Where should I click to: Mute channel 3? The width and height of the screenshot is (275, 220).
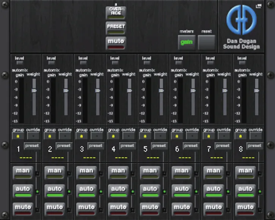coord(86,209)
